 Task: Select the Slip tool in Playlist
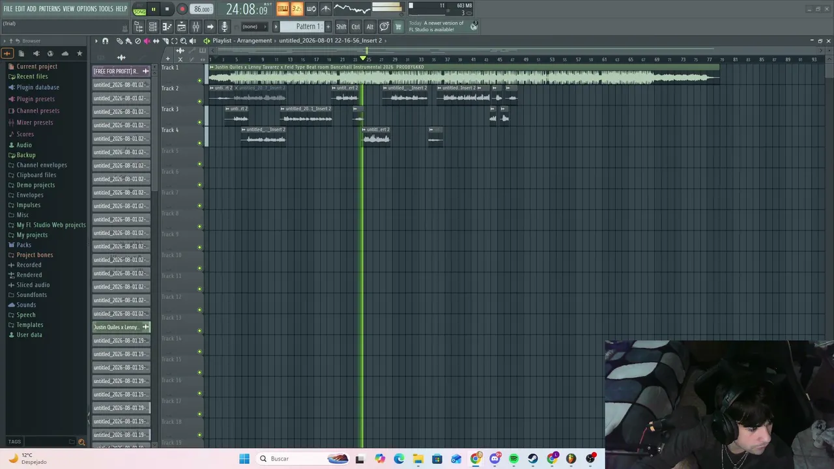(156, 41)
